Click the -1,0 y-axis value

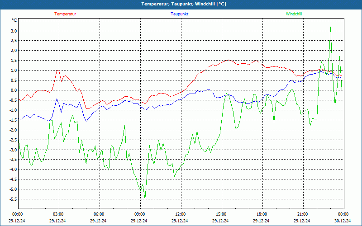click(14, 110)
